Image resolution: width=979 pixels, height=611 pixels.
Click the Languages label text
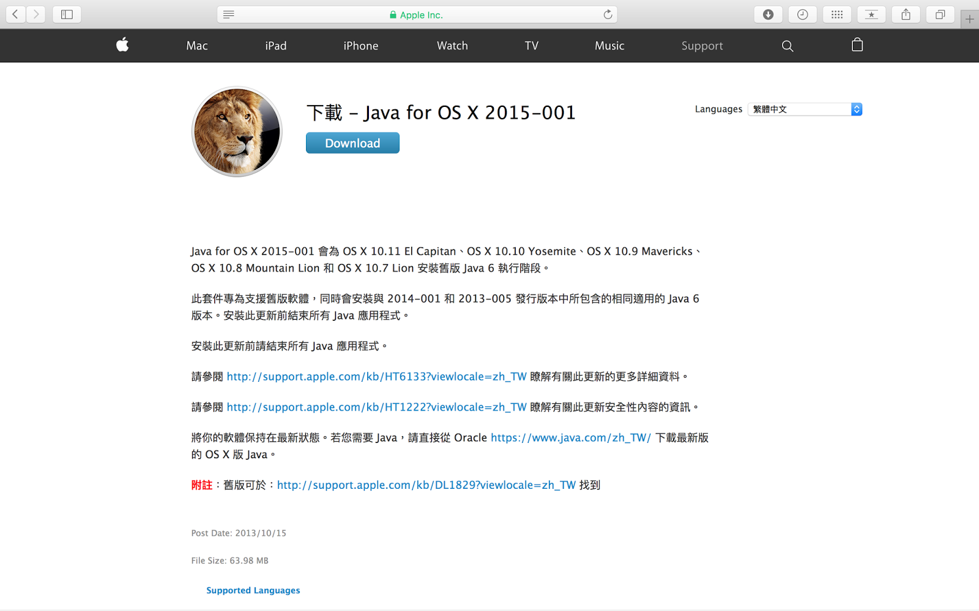tap(718, 109)
